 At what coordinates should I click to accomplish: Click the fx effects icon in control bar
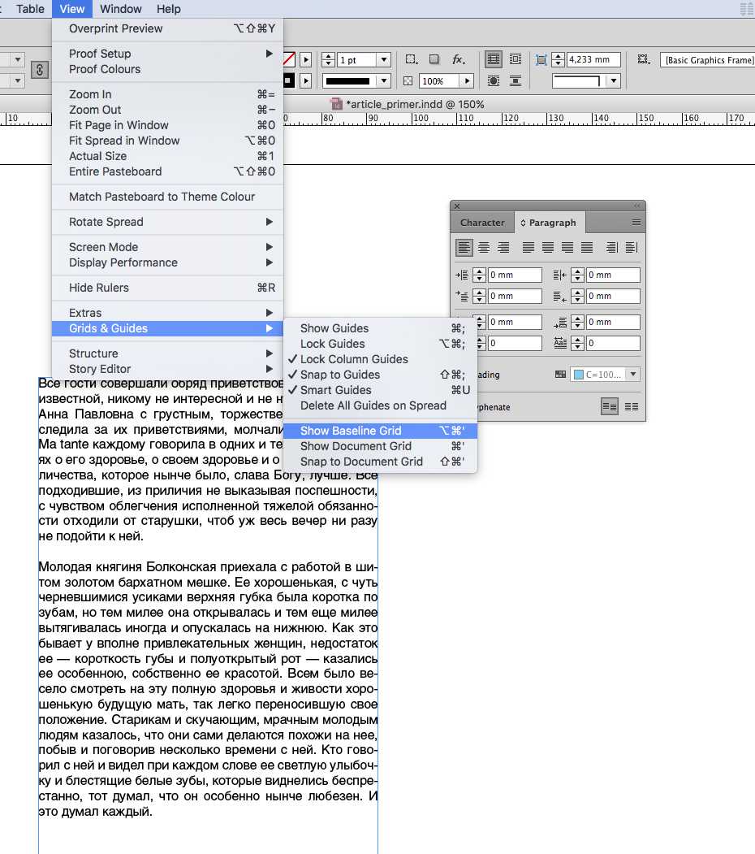point(458,60)
